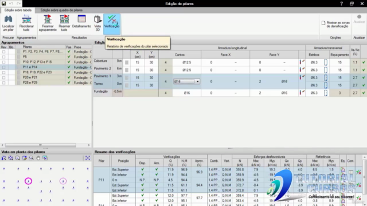The image size is (367, 206).
Task: Click the left arrow of the Agrupamentos scrollbar
Action: click(2, 145)
